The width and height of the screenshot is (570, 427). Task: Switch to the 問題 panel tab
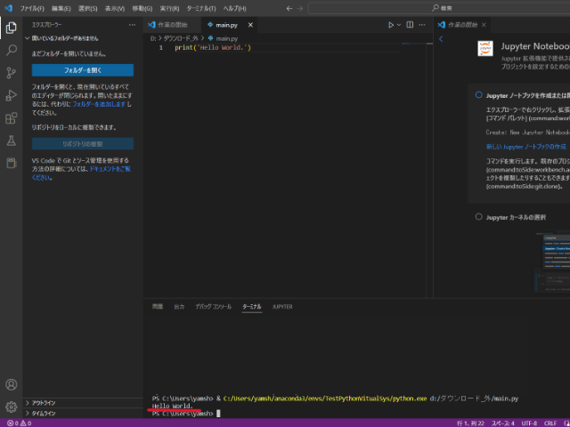(x=158, y=307)
